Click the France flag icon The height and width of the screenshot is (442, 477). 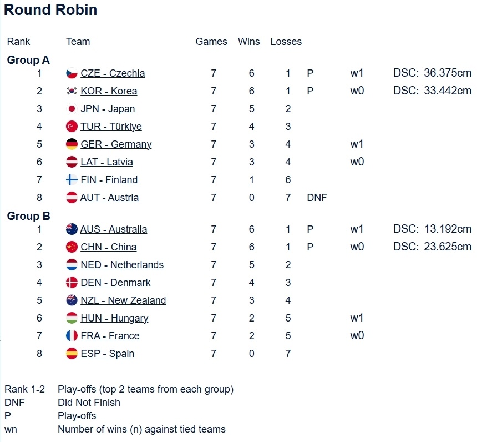(72, 336)
